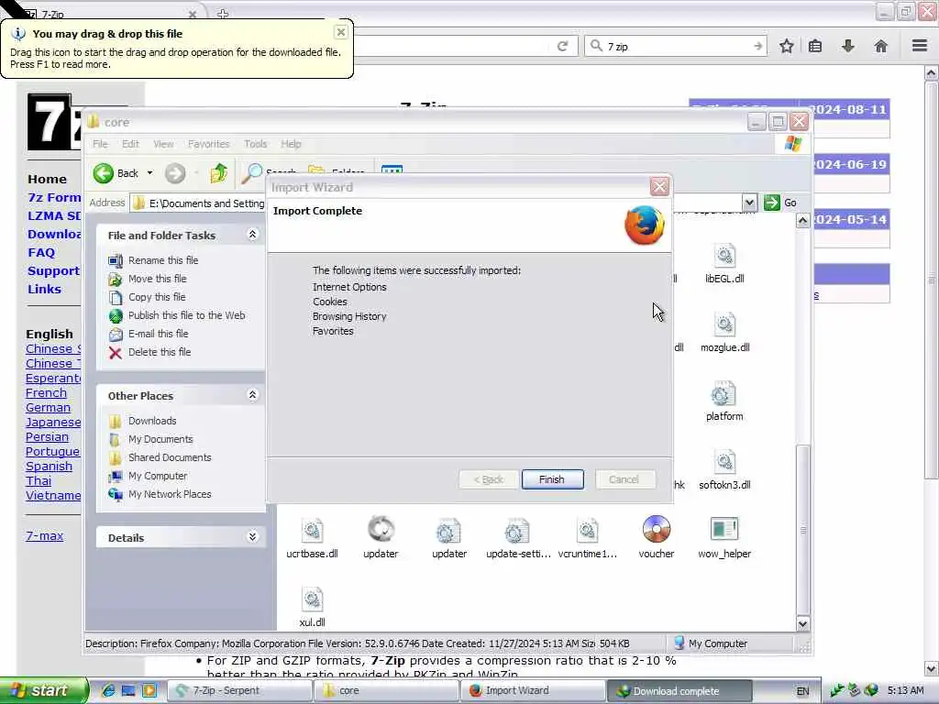Click the browser search field with 7 zip
This screenshot has width=939, height=704.
(x=677, y=46)
